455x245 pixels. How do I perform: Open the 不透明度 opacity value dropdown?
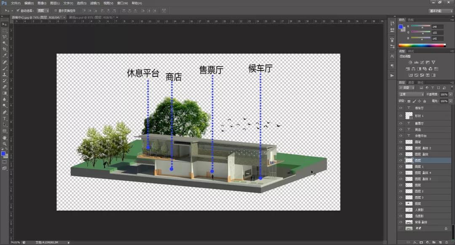pyautogui.click(x=450, y=94)
